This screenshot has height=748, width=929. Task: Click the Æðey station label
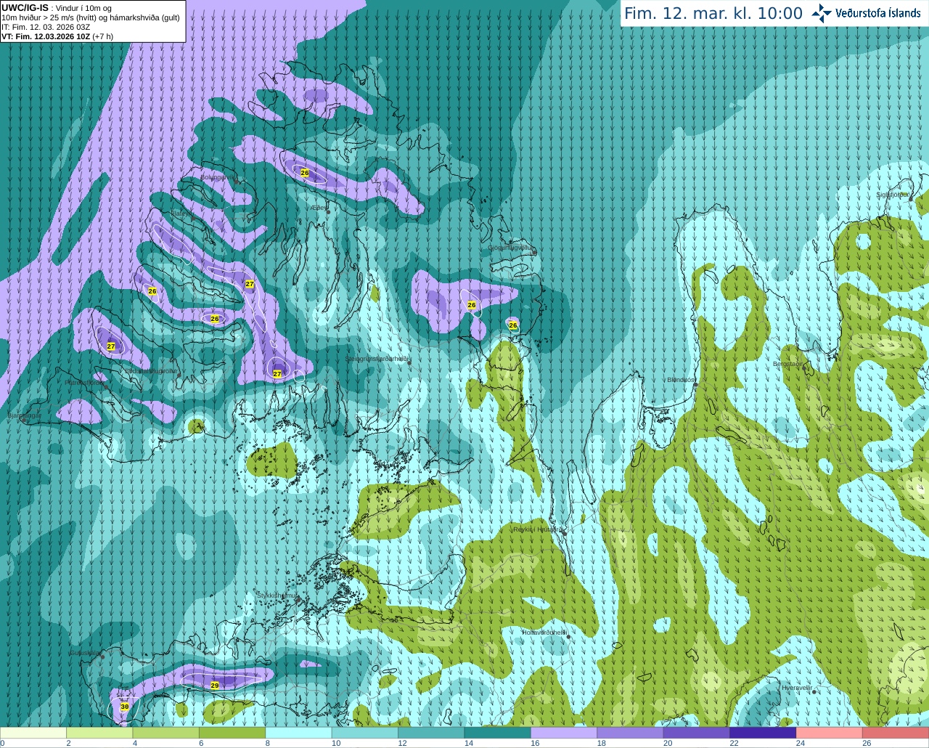pos(318,208)
